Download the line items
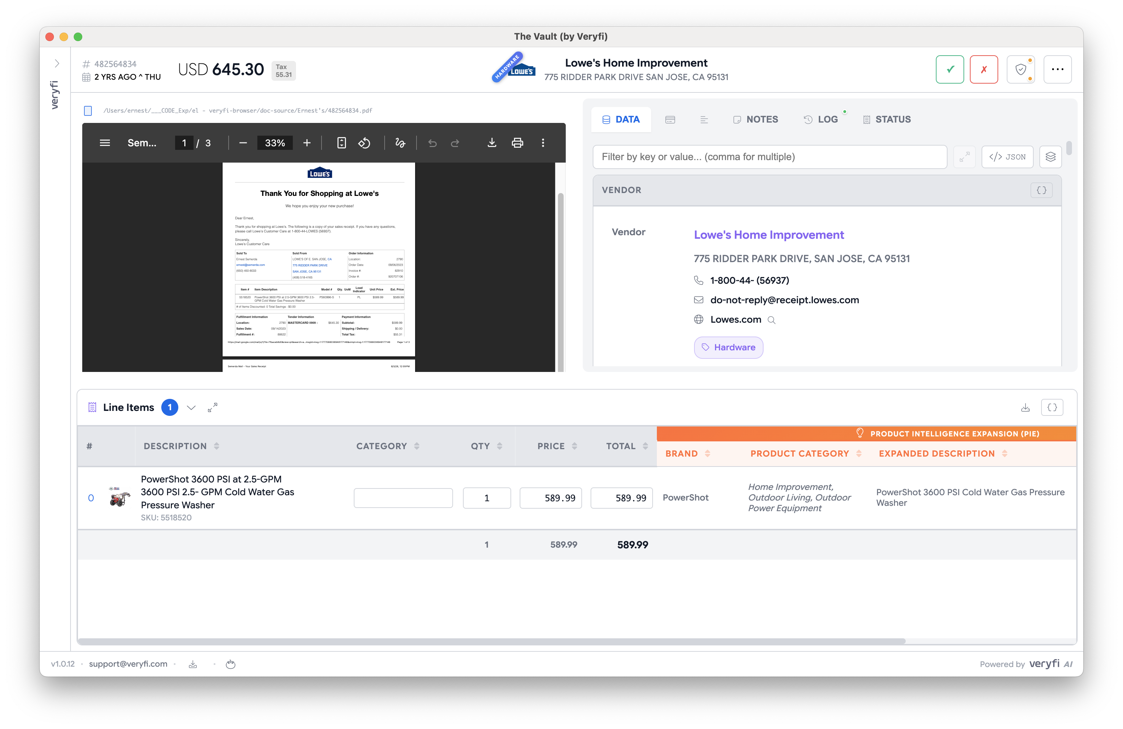Viewport: 1123px width, 729px height. [1025, 408]
